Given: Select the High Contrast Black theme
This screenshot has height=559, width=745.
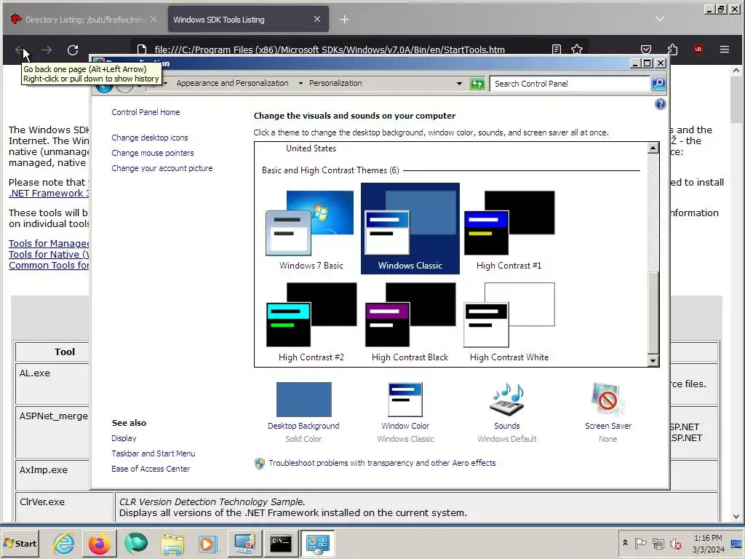Looking at the screenshot, I should 410,321.
